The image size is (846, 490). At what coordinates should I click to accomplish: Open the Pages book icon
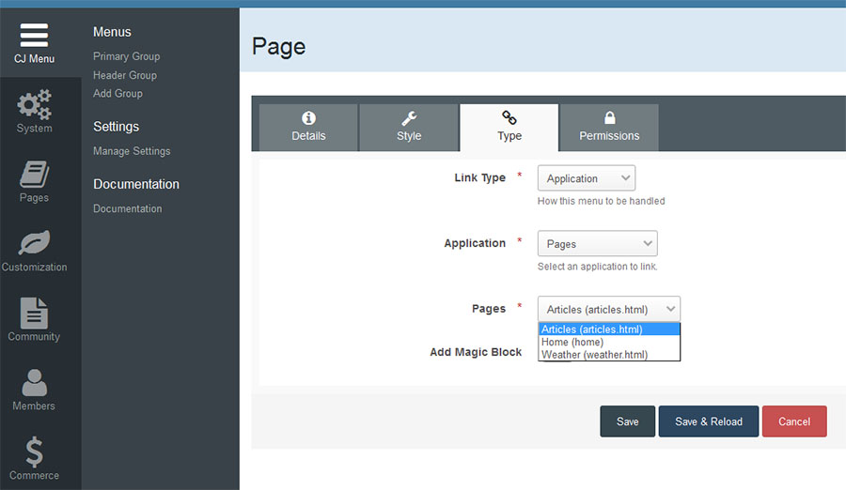click(34, 174)
